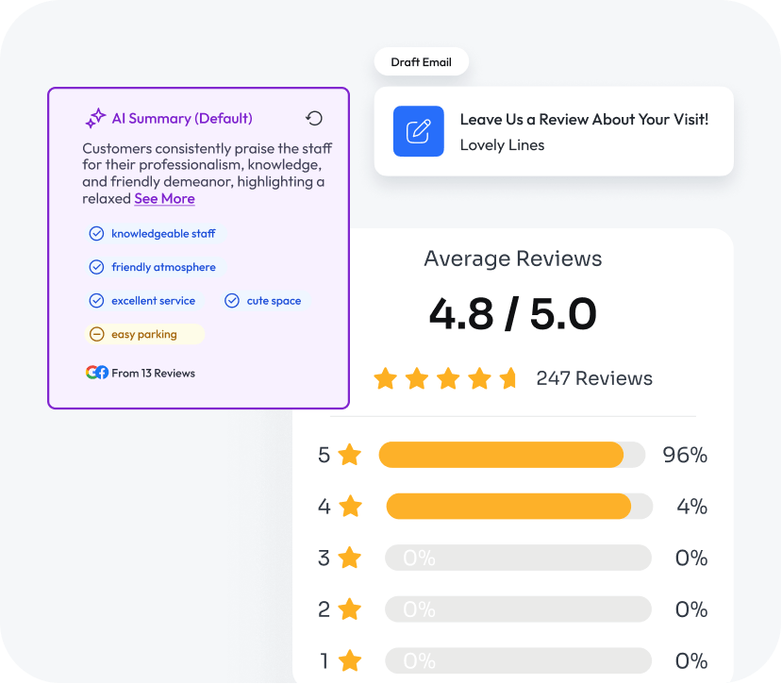Click the AI Summary sparkle icon
The width and height of the screenshot is (782, 684).
point(95,119)
